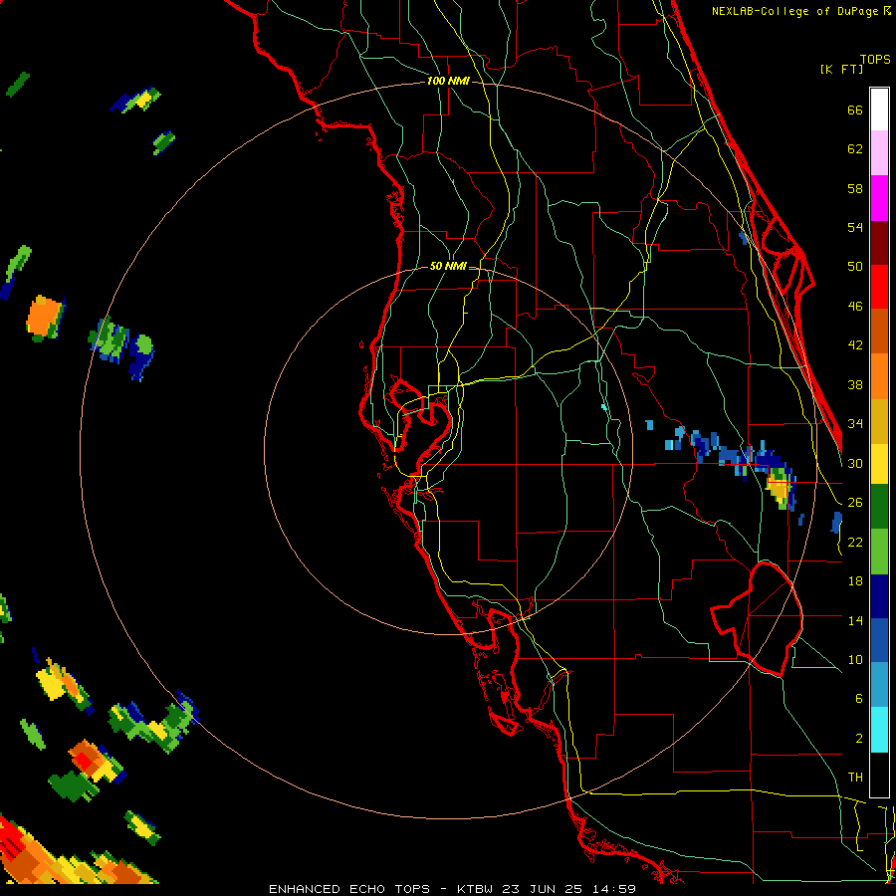Click the 14:59 timestamp
Screen dimensions: 896x896
tap(613, 889)
